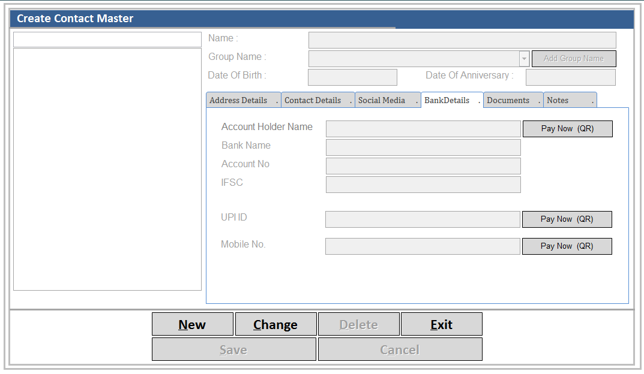The height and width of the screenshot is (374, 644).
Task: Focus the Date Of Birth field
Action: (x=352, y=77)
